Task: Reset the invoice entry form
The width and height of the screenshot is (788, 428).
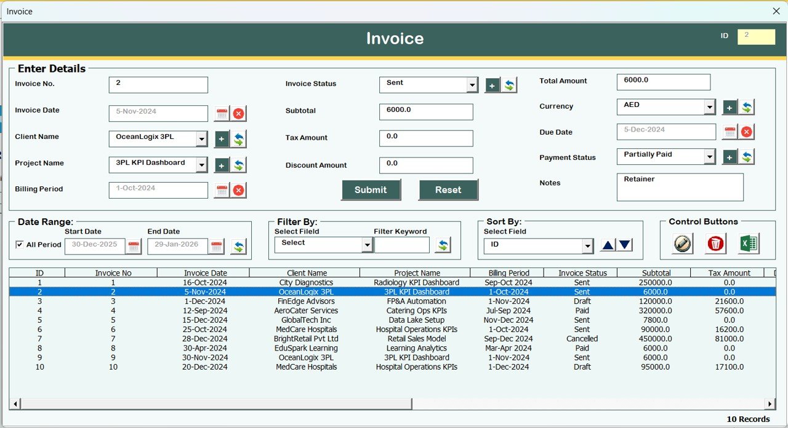Action: click(448, 190)
